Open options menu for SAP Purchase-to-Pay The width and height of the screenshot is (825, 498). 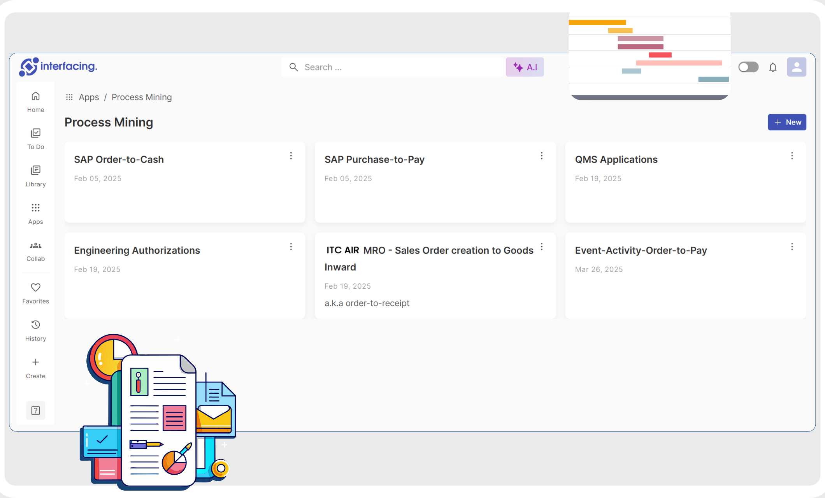[x=541, y=156]
